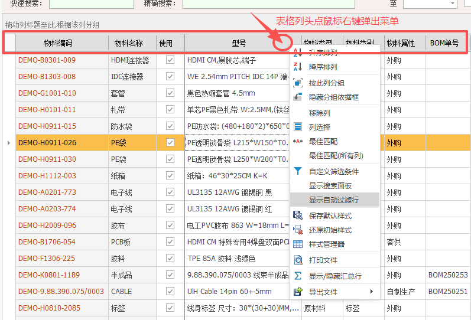Click the 使用 column header

click(170, 43)
